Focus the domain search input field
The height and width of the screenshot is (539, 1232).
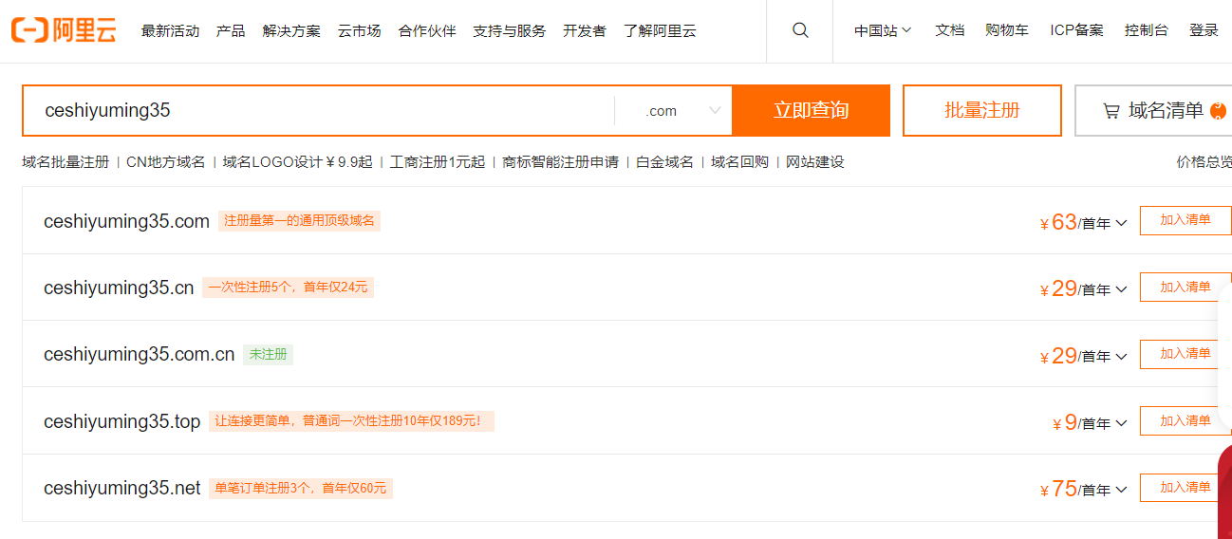tap(319, 110)
